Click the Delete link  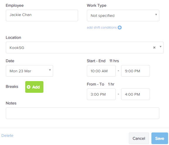click(7, 136)
